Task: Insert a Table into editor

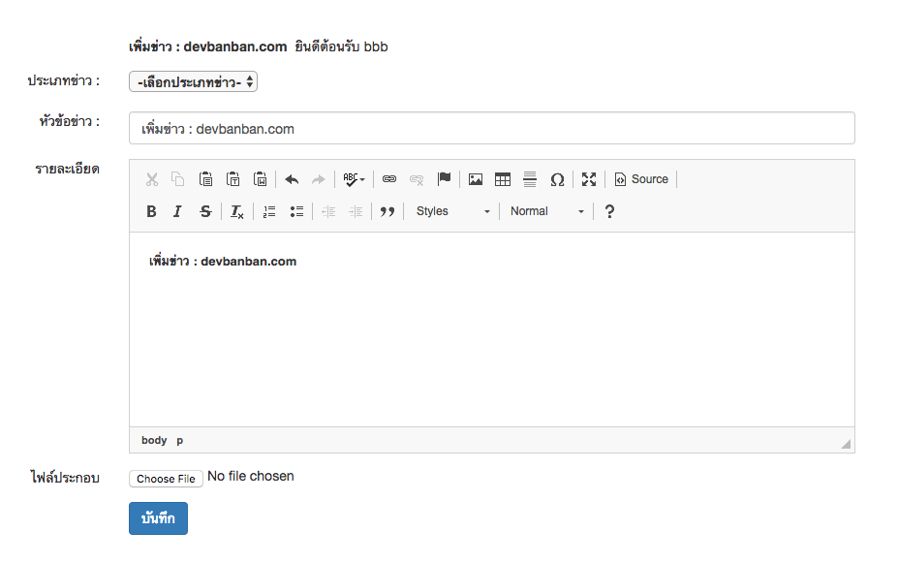Action: click(x=503, y=179)
